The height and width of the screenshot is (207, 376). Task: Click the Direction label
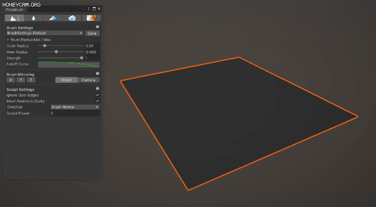pos(15,107)
